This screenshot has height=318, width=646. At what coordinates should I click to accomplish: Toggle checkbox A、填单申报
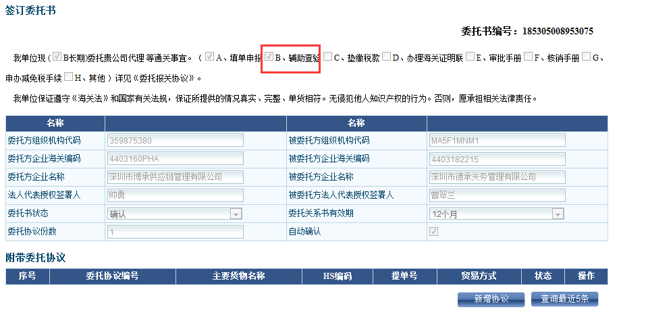pos(209,57)
